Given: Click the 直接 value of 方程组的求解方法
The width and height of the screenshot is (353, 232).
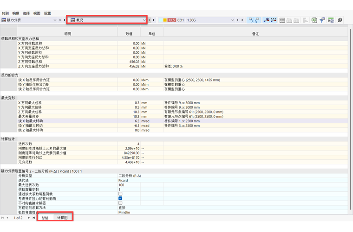Looking at the screenshot, I should click(x=122, y=208).
